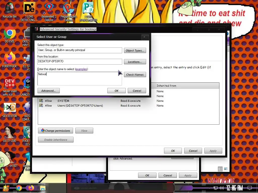Open the Recycle Bin desktop icon
The image size is (258, 193).
(x=10, y=10)
